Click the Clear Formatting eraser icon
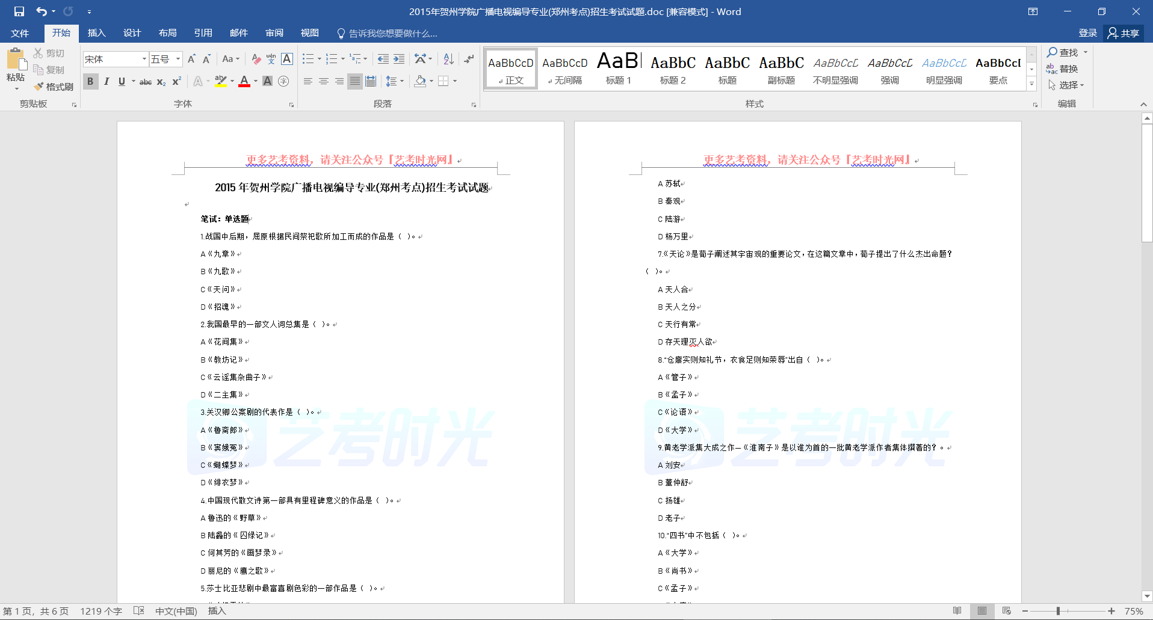 click(256, 59)
